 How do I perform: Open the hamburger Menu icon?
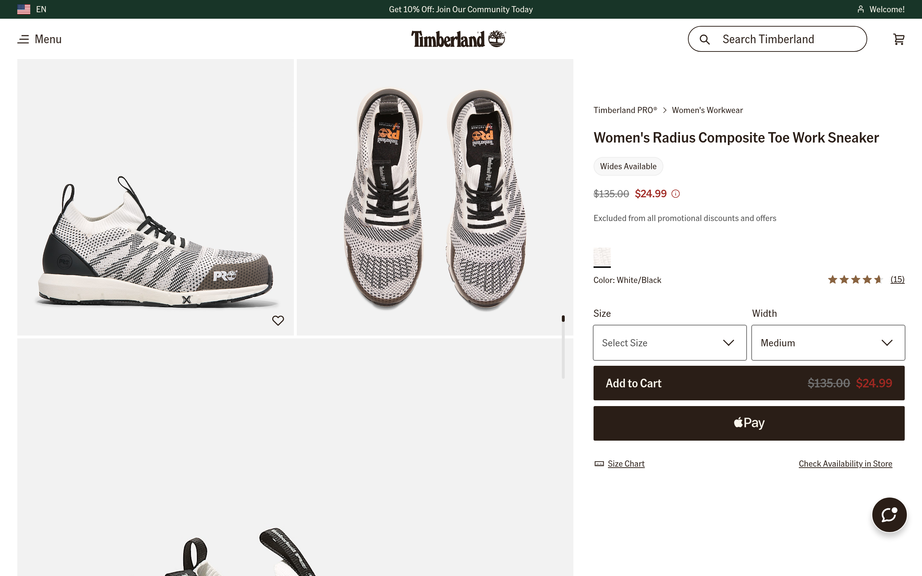[x=23, y=39]
